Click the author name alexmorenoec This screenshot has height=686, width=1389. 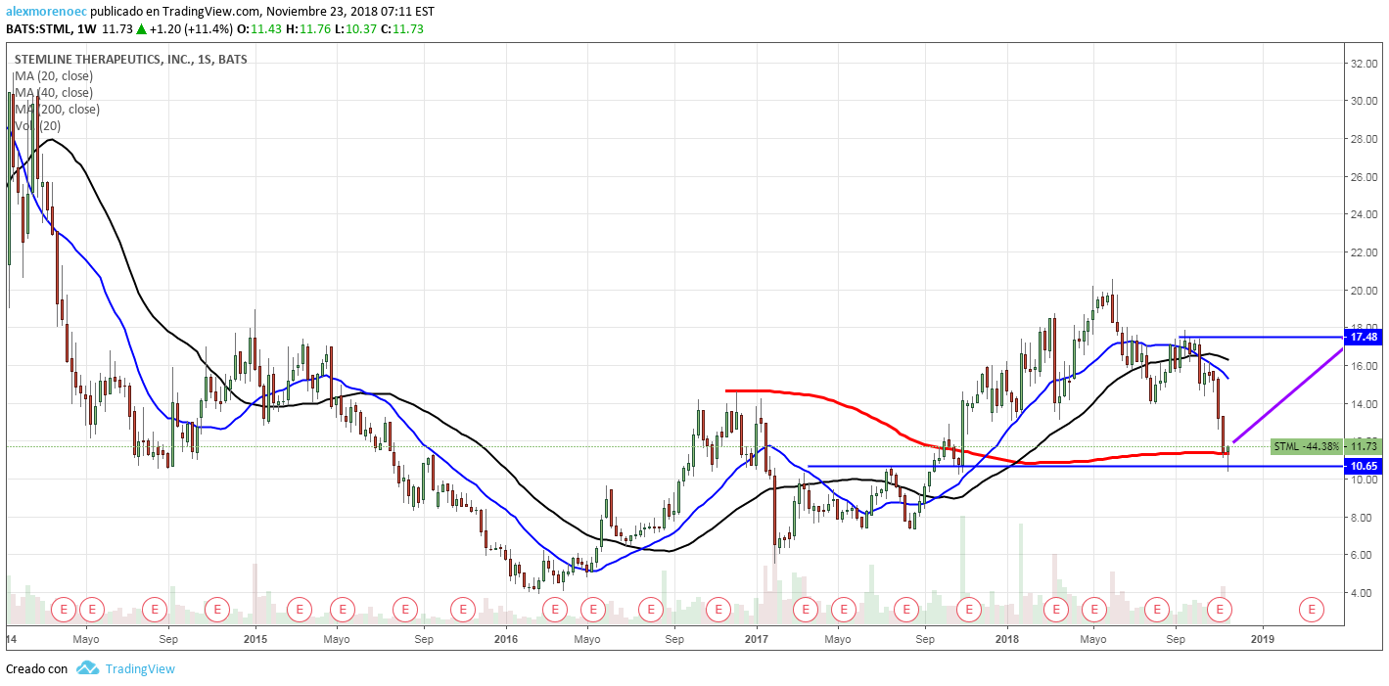[x=46, y=12]
